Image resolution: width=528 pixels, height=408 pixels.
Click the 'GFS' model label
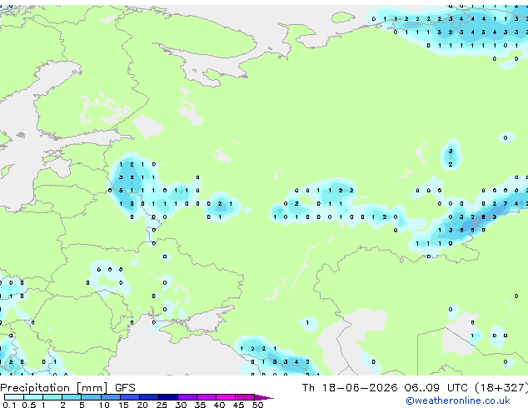(x=125, y=388)
